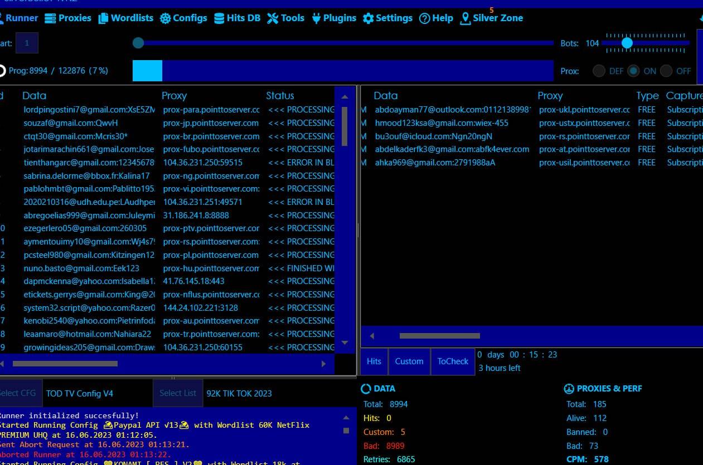Select the DEF proxy radio button
Screen dimensions: 703x465
click(x=599, y=71)
